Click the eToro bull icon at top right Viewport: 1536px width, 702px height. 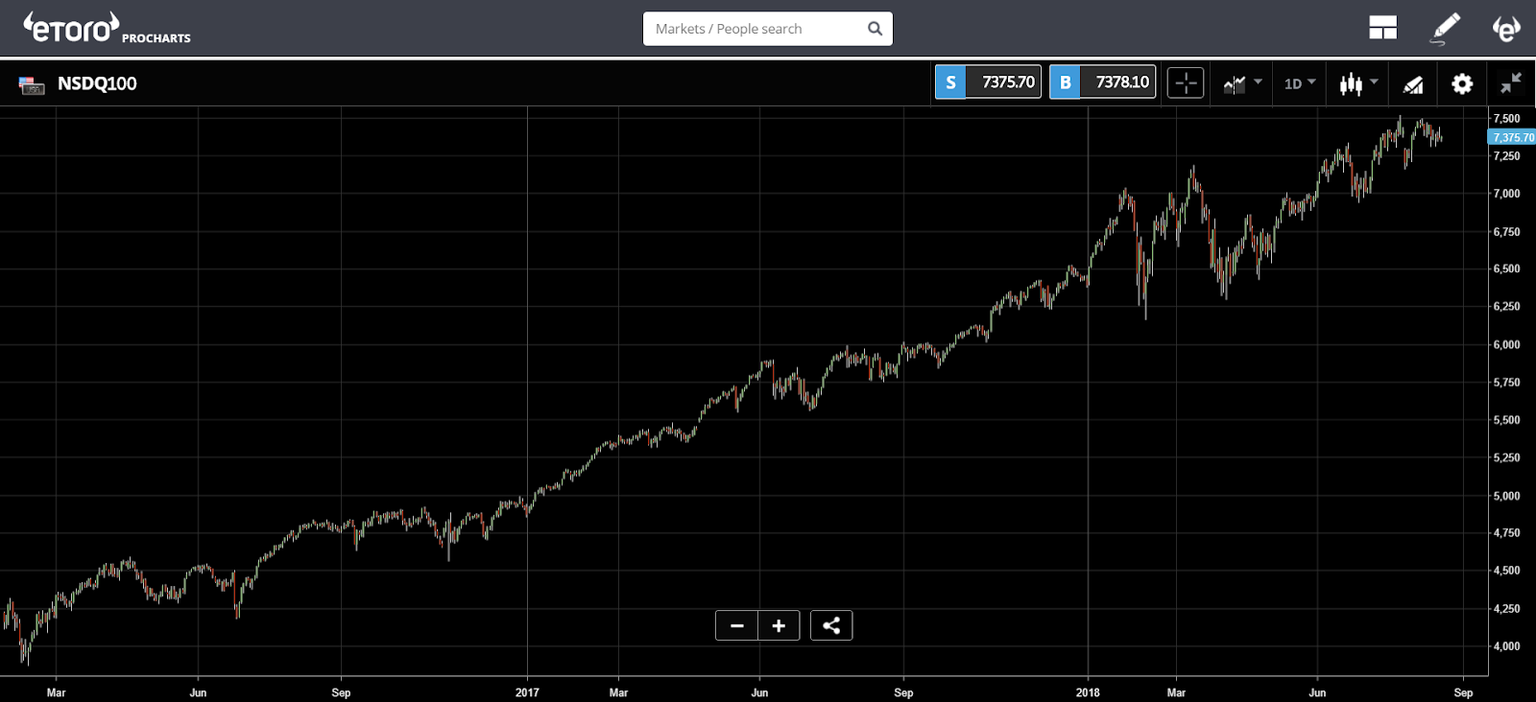click(x=1506, y=29)
